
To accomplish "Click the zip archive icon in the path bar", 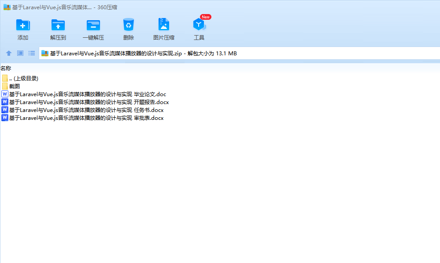I will pos(45,54).
